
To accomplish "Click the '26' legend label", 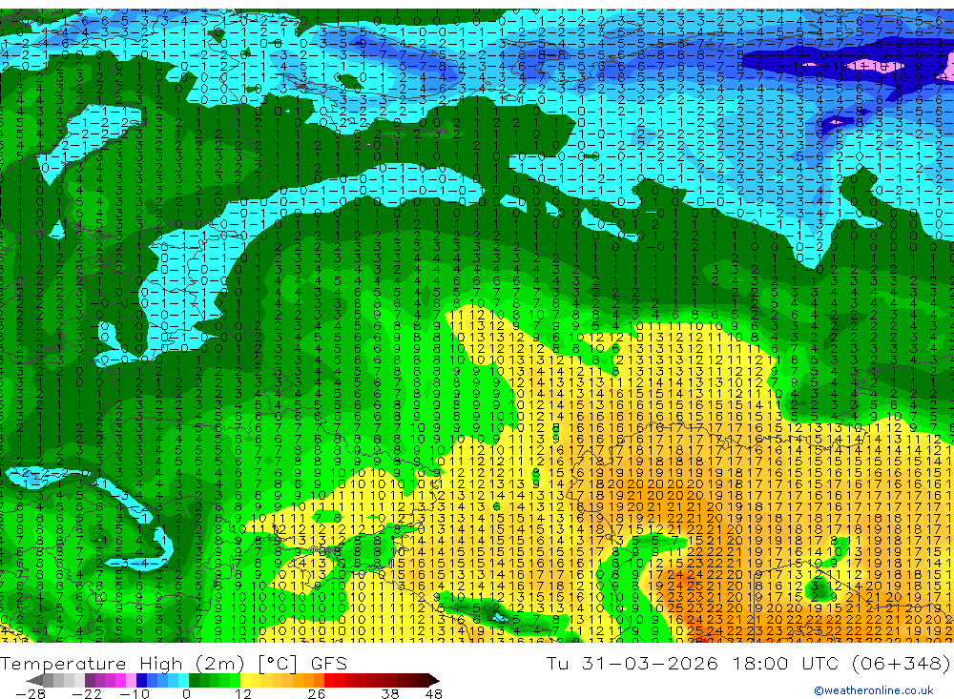I will pos(317,693).
